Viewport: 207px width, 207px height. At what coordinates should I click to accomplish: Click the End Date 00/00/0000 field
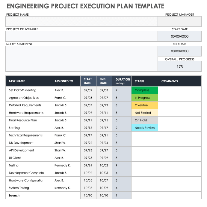[179, 51]
